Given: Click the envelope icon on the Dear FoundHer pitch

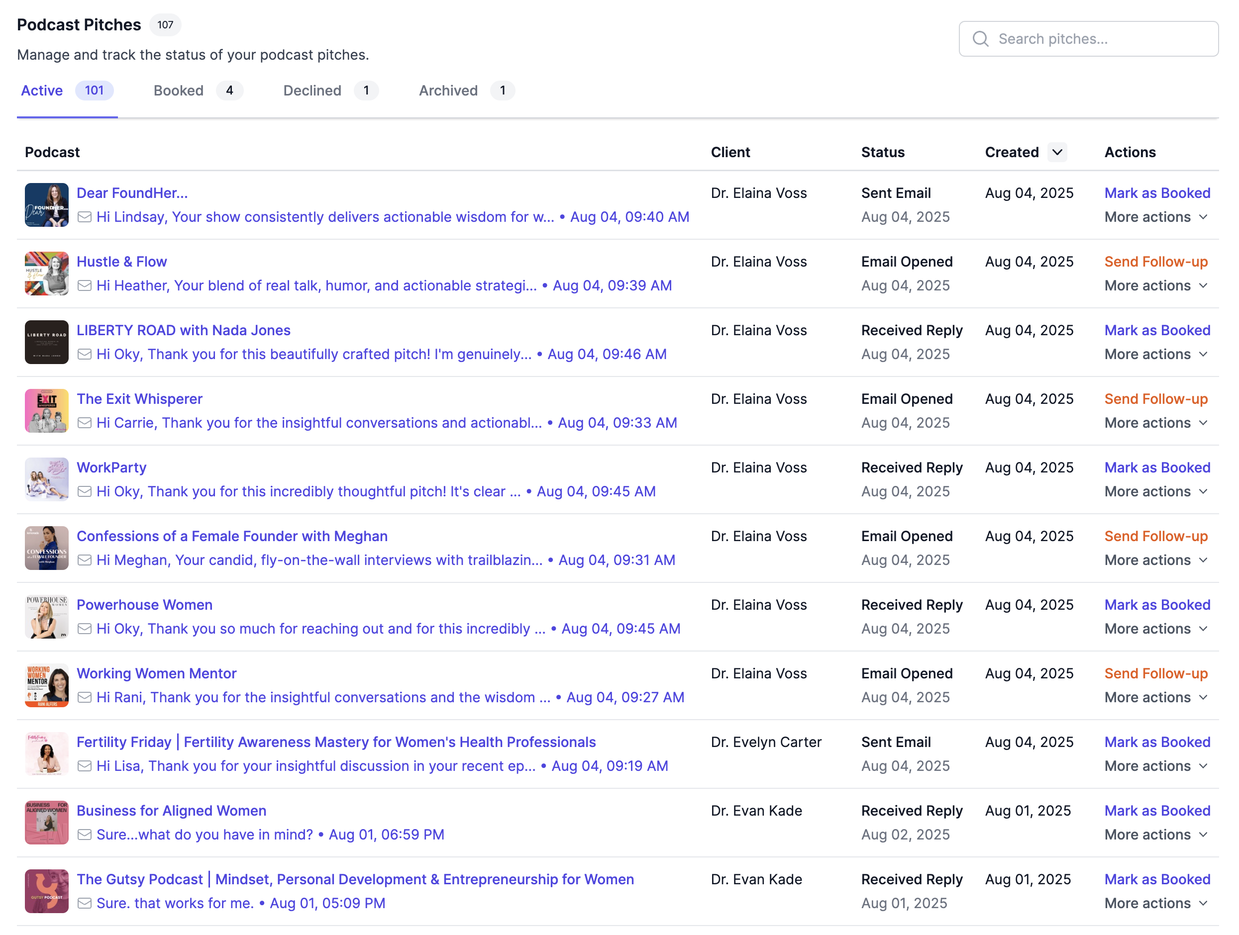Looking at the screenshot, I should pyautogui.click(x=85, y=217).
